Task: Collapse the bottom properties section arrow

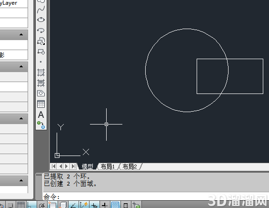Action: pyautogui.click(x=21, y=180)
